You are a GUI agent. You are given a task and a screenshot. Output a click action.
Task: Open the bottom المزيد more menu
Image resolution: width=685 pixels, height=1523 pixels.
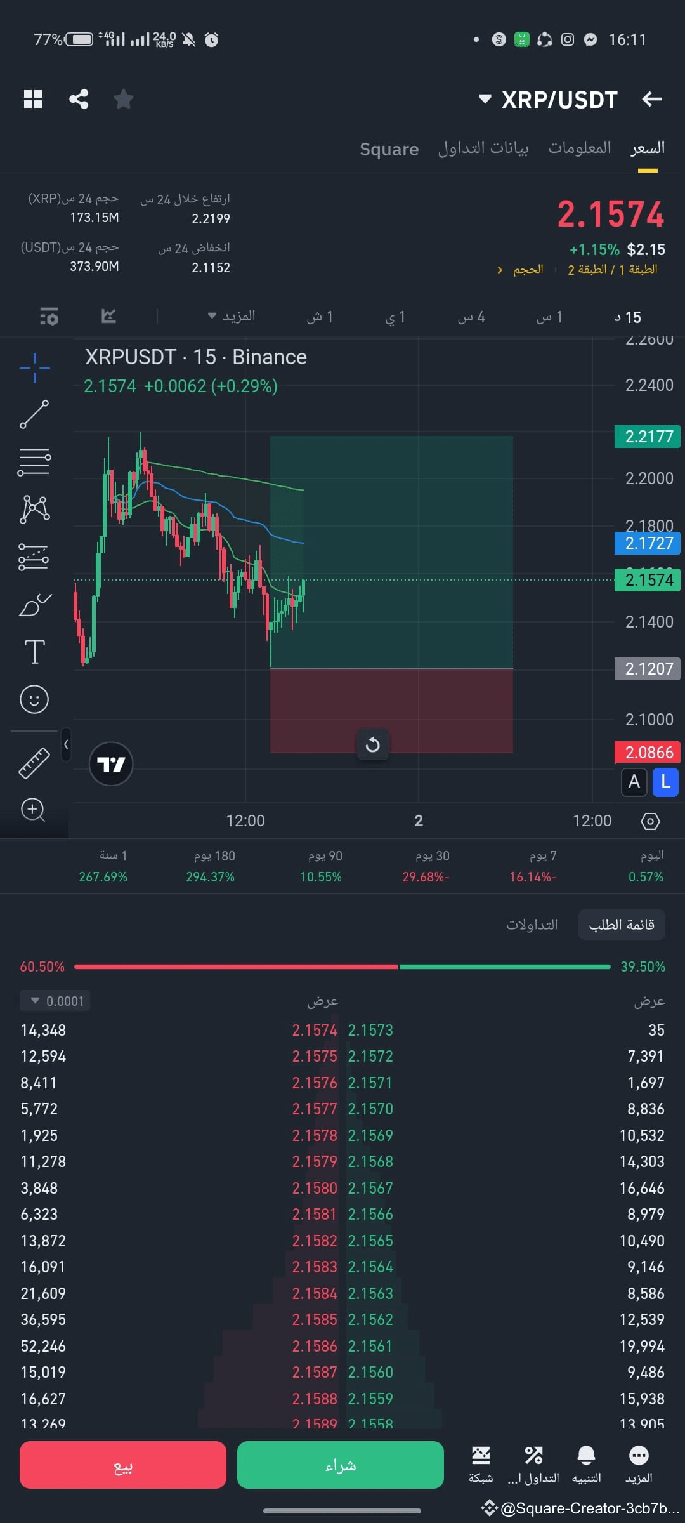[x=639, y=1465]
